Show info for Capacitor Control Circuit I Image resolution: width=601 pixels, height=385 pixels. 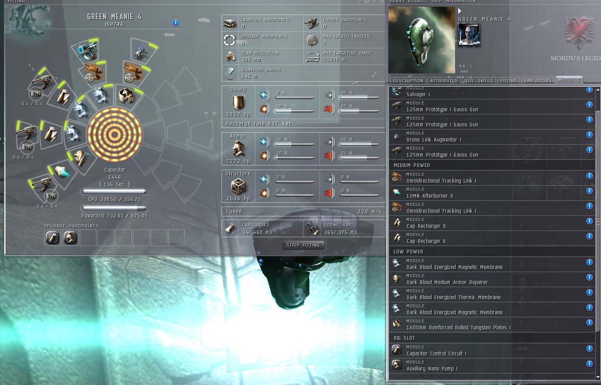590,349
